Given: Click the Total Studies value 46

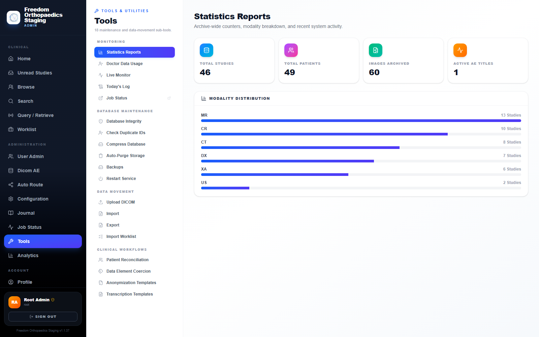Looking at the screenshot, I should point(205,72).
